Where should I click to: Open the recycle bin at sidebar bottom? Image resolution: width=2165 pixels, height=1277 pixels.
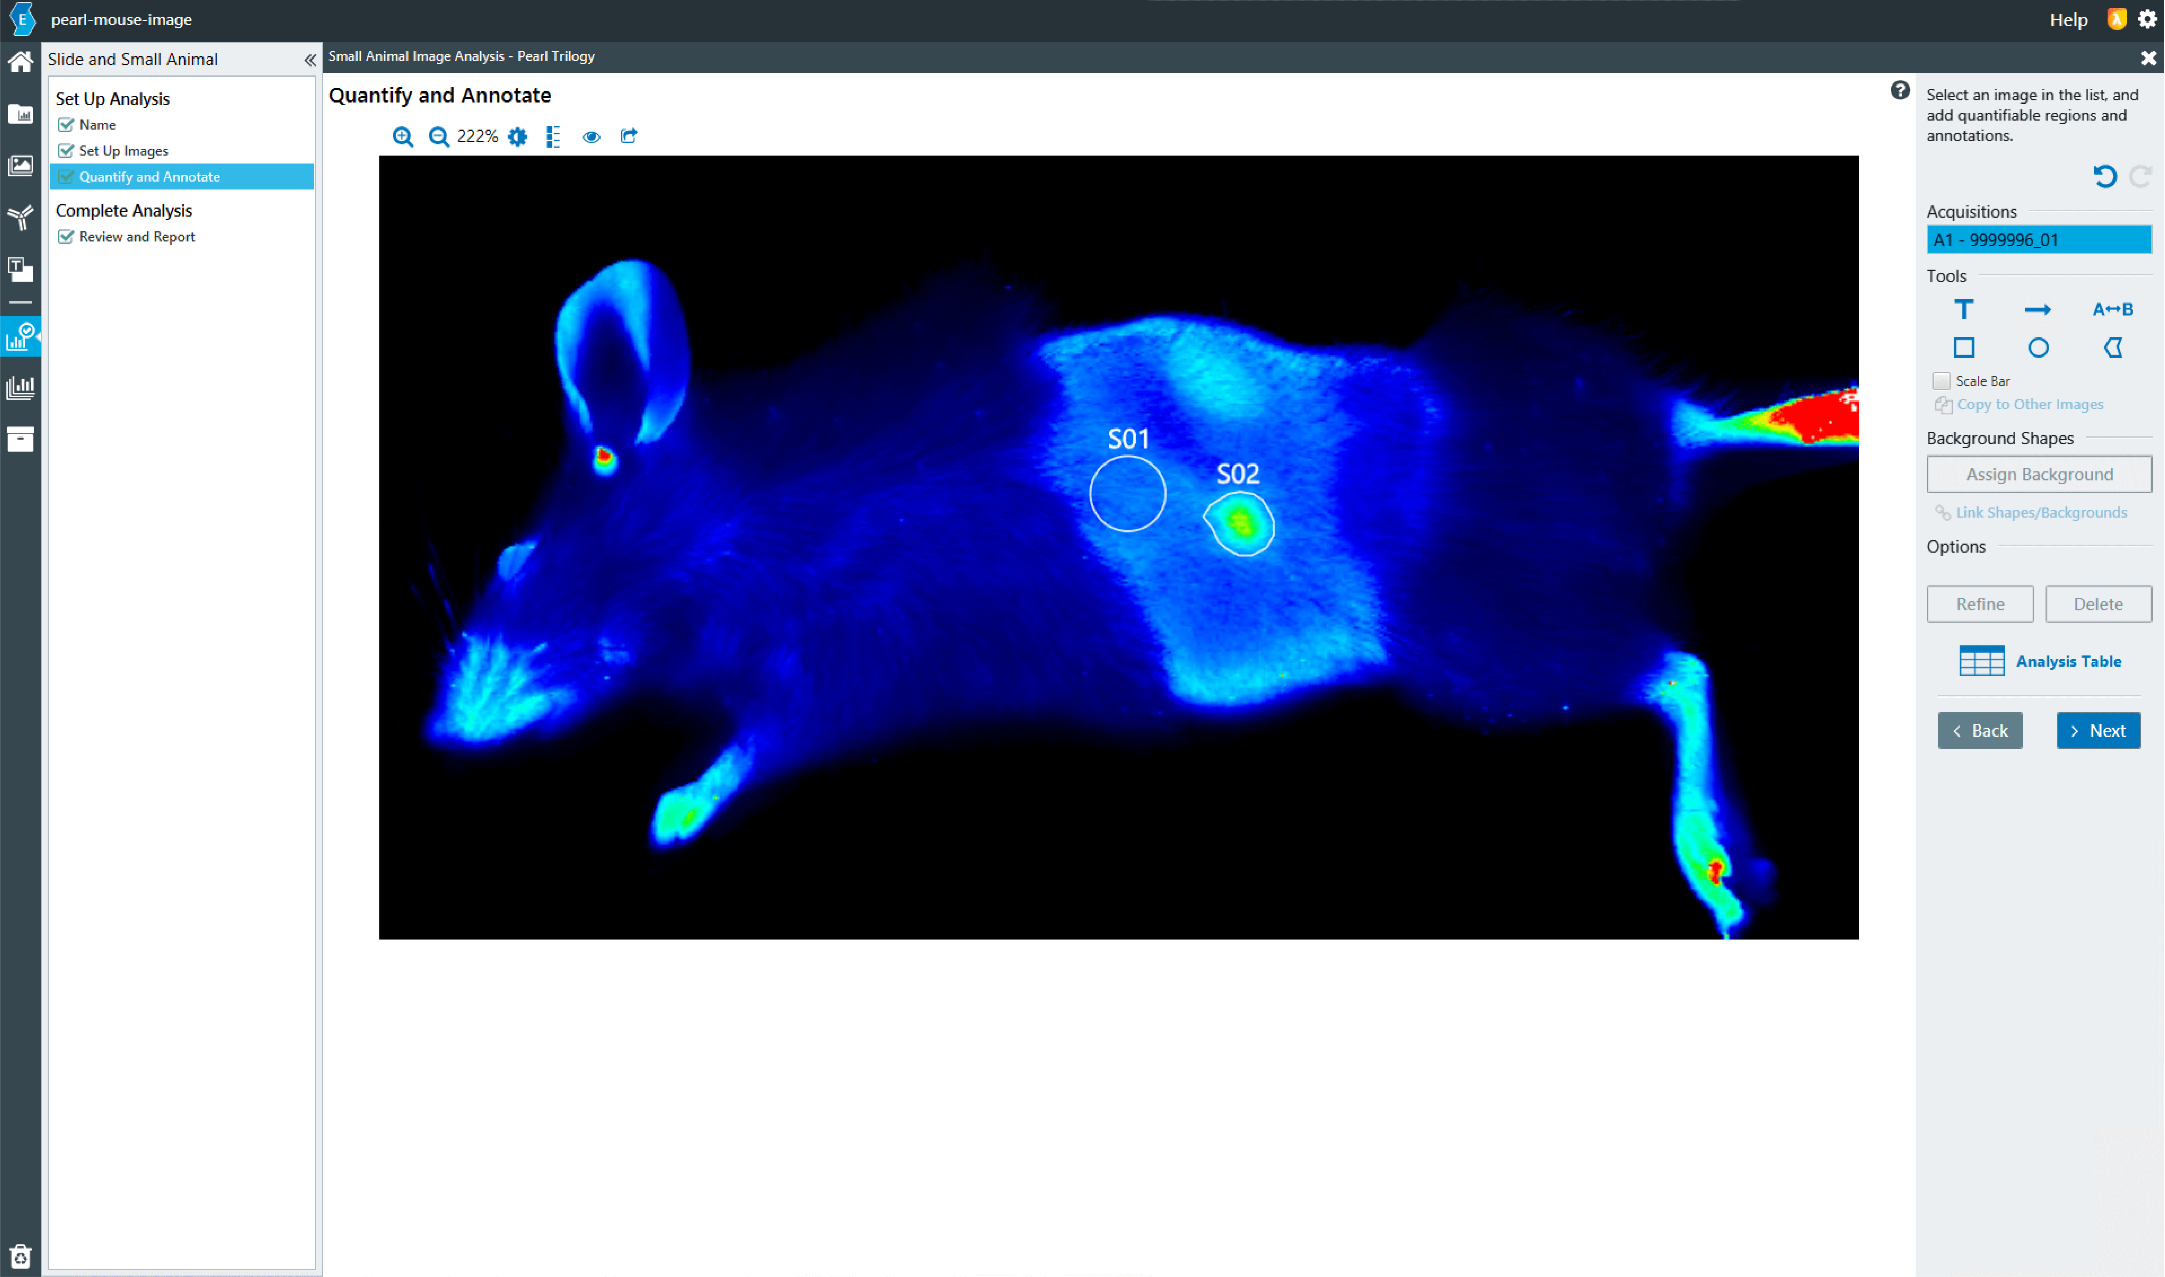20,1257
